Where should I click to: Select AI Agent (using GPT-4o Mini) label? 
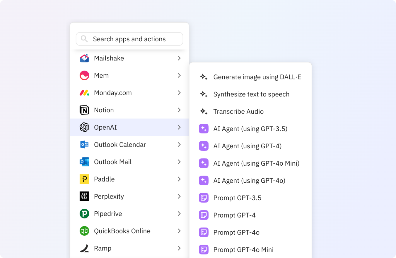256,164
